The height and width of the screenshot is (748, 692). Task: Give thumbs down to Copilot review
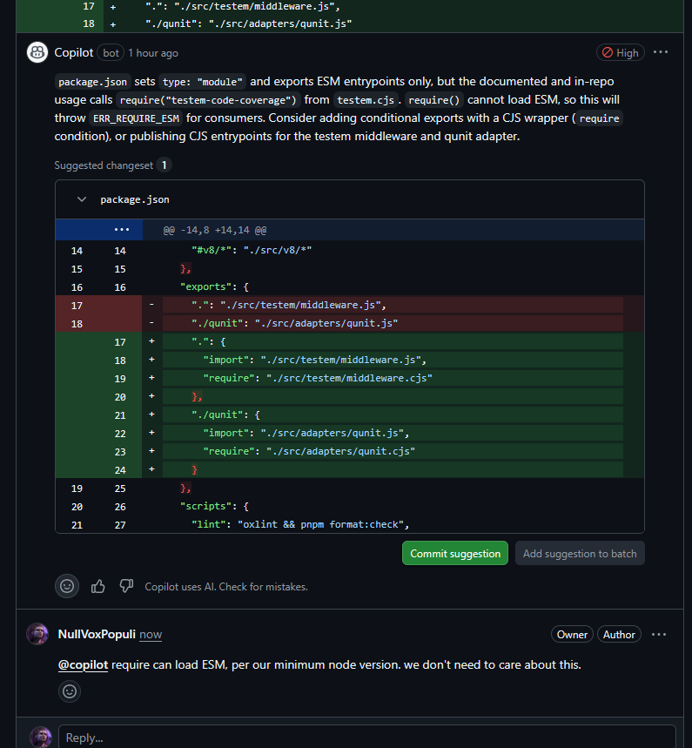pyautogui.click(x=126, y=586)
